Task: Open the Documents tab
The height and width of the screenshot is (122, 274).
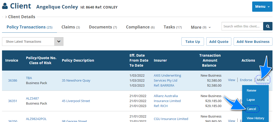Action: [x=103, y=27]
